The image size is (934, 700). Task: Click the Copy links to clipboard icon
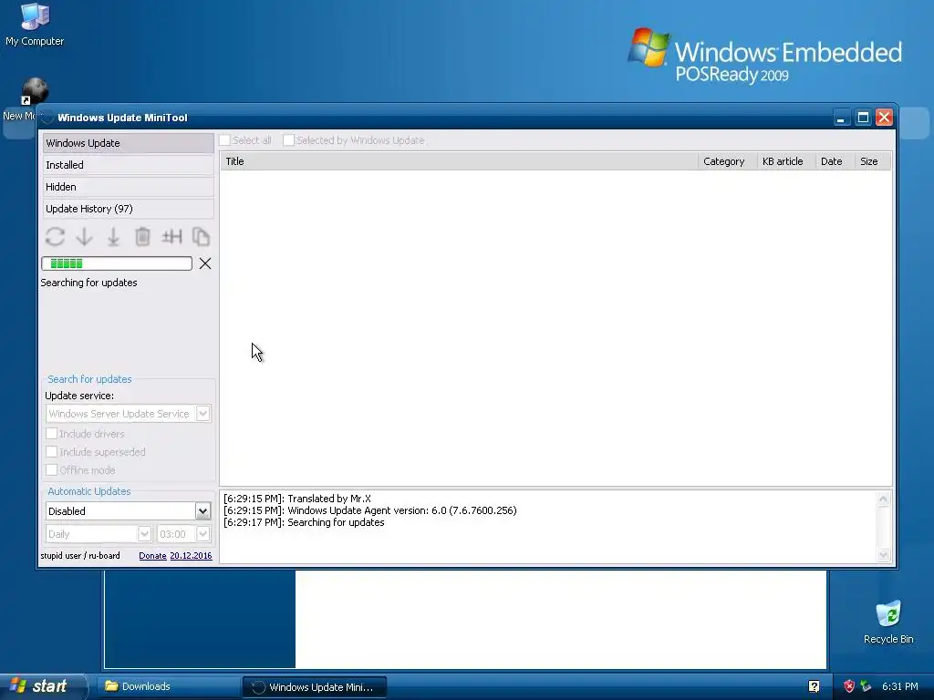[201, 237]
